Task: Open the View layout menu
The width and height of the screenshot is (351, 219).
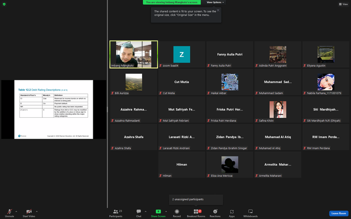Action: (x=343, y=4)
